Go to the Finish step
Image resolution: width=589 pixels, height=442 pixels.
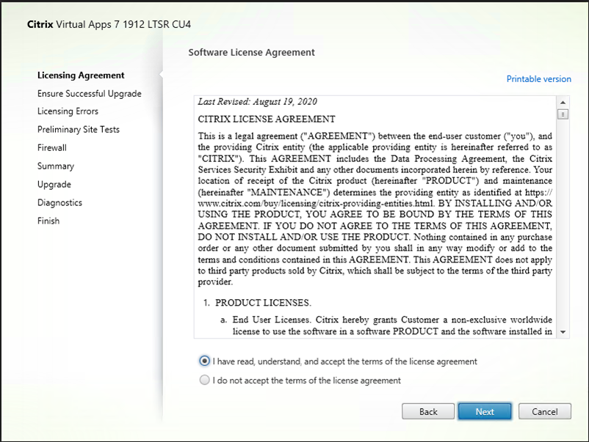[x=48, y=221]
